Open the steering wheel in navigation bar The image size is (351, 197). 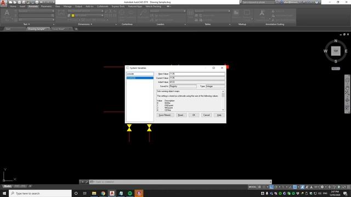coord(347,80)
